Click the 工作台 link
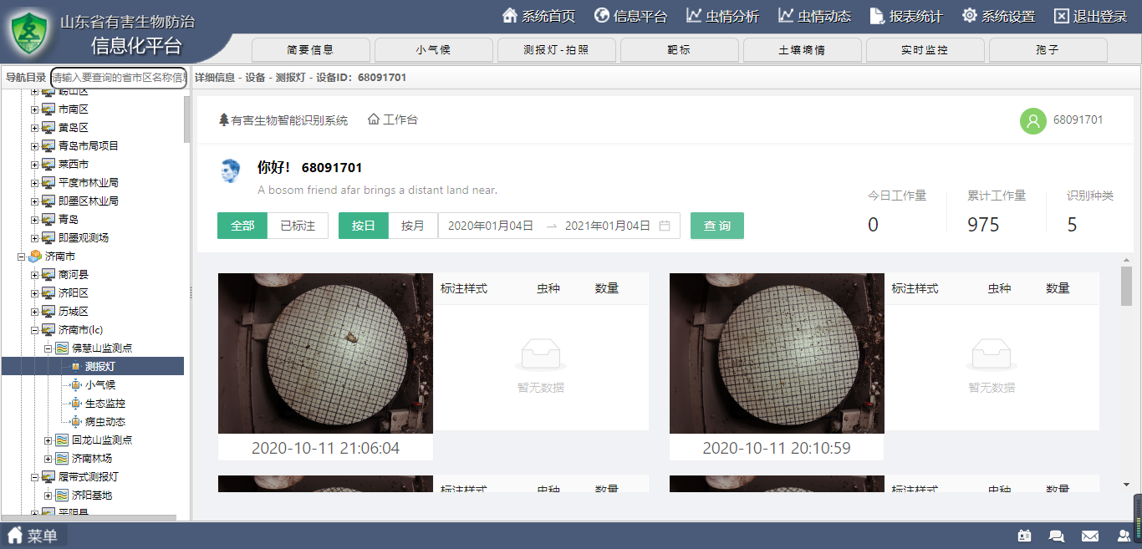Image resolution: width=1142 pixels, height=549 pixels. (x=393, y=120)
